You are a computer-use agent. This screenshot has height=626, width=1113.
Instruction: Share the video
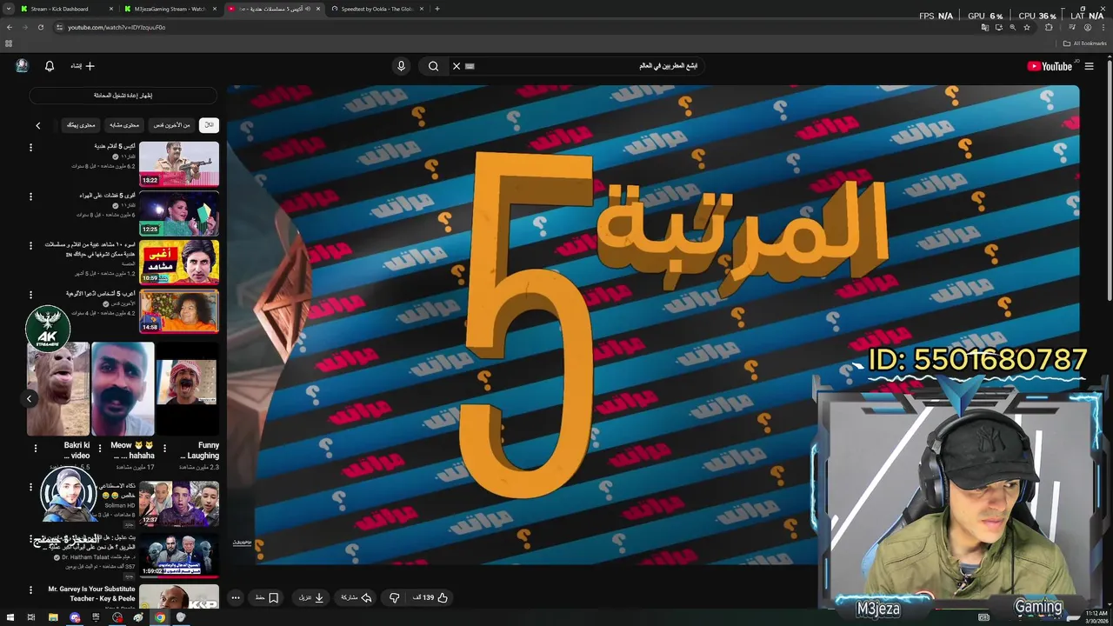[x=357, y=598]
